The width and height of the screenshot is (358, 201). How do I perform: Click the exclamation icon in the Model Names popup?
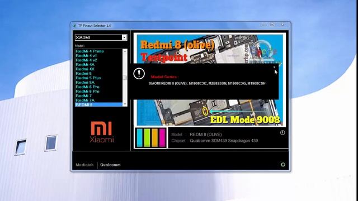[139, 74]
